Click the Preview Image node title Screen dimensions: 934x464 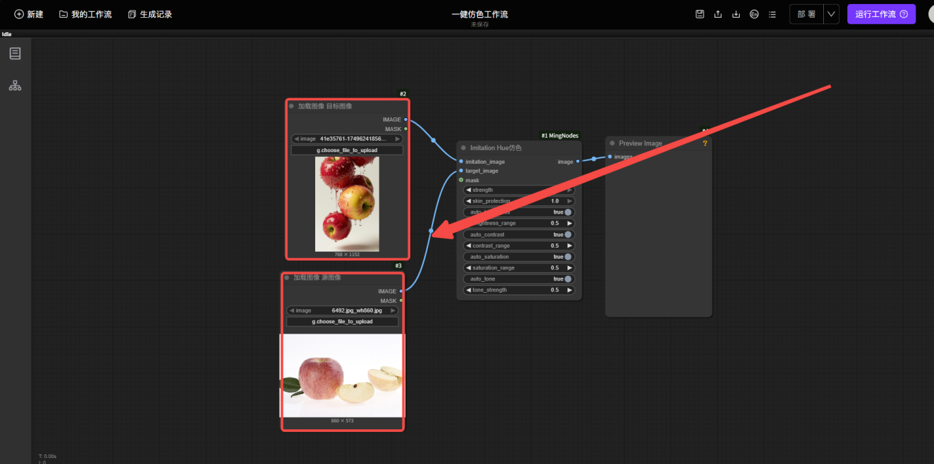(640, 143)
